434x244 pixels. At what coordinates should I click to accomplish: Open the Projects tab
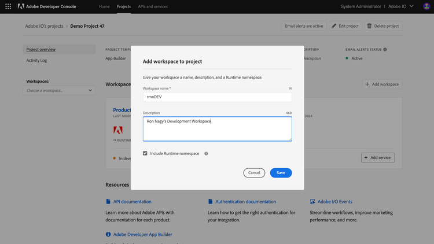123,6
